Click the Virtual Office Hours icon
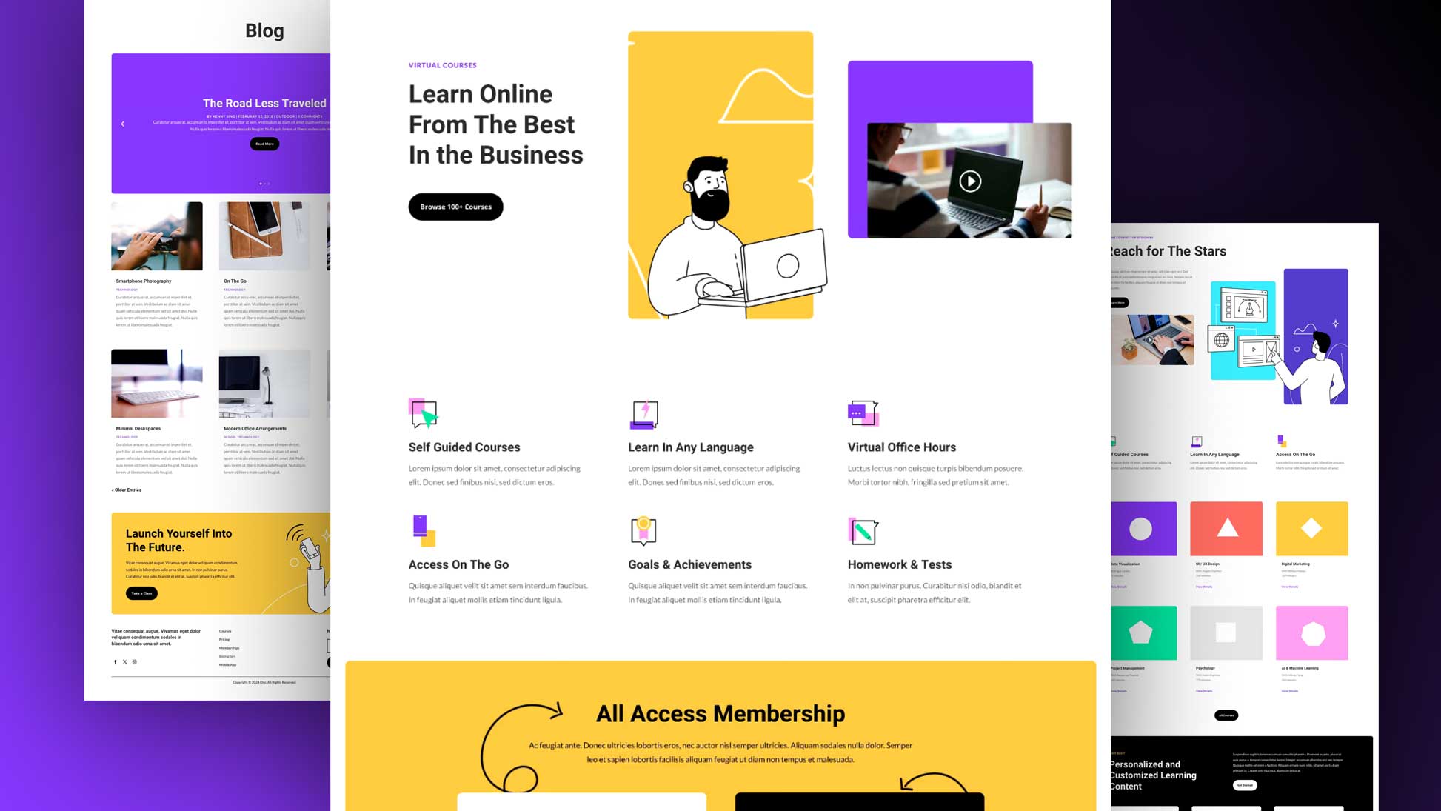 pos(861,413)
